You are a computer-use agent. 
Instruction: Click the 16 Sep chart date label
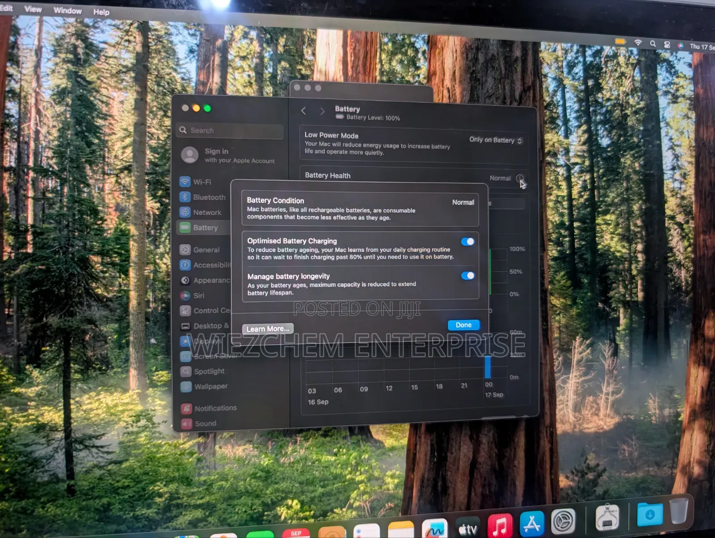pos(318,402)
